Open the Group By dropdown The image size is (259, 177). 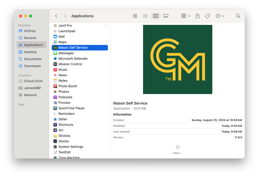[185, 16]
